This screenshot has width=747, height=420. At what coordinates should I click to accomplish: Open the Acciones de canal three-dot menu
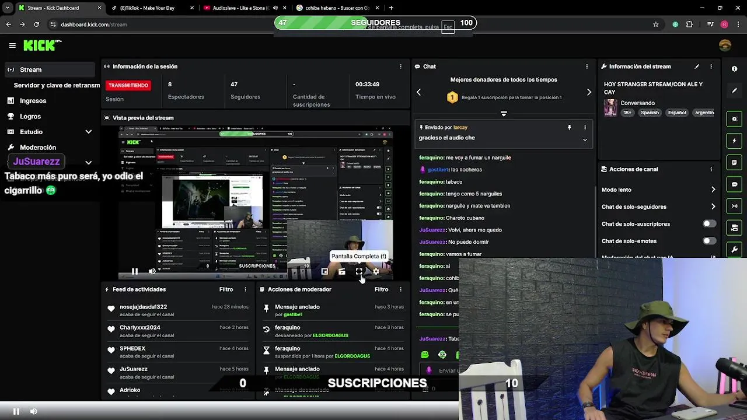[711, 169]
